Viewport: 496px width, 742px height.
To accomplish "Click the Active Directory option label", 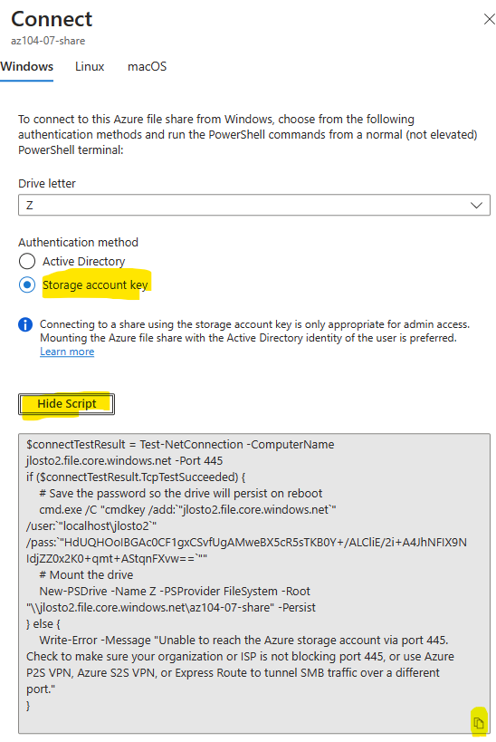I will (x=83, y=261).
